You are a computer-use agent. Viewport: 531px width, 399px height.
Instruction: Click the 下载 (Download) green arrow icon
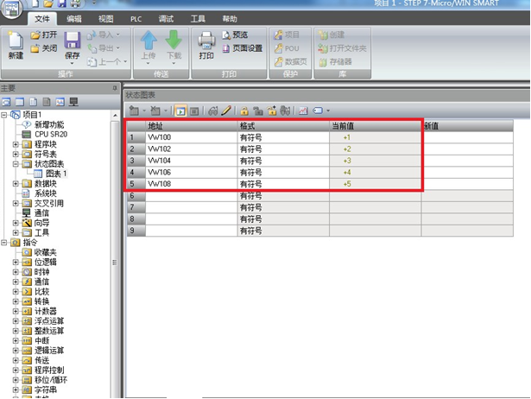[174, 41]
